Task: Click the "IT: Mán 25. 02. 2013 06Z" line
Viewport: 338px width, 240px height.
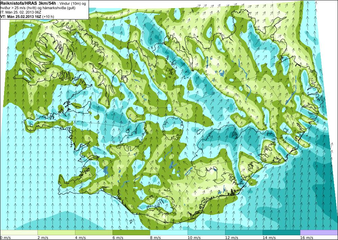Action: click(21, 13)
